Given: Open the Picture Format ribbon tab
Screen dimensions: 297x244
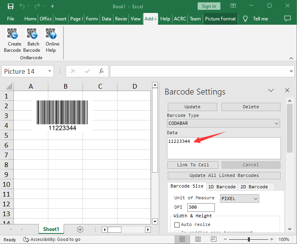Looking at the screenshot, I should point(220,19).
